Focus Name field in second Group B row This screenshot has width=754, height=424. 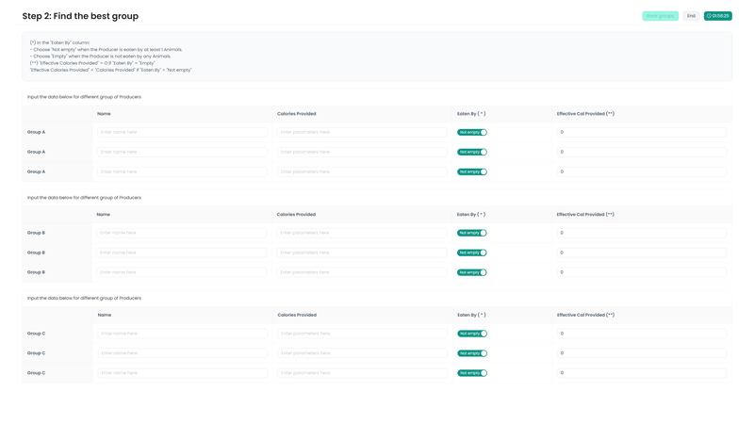coord(182,253)
